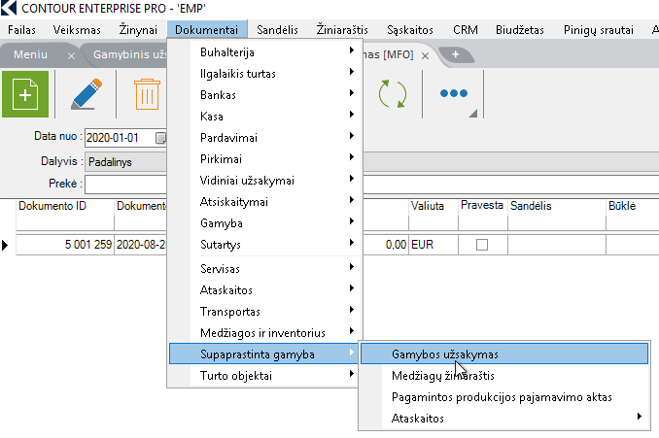The width and height of the screenshot is (659, 438).
Task: Close the MFO tab
Action: [x=426, y=55]
